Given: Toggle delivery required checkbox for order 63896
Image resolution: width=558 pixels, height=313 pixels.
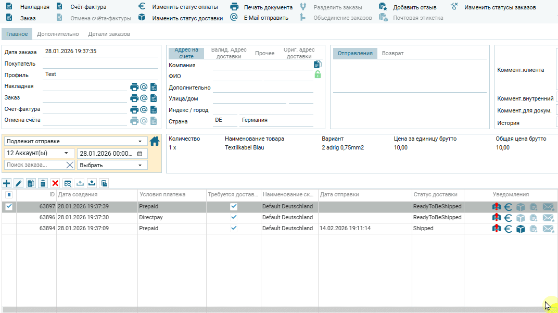Looking at the screenshot, I should coord(234,218).
